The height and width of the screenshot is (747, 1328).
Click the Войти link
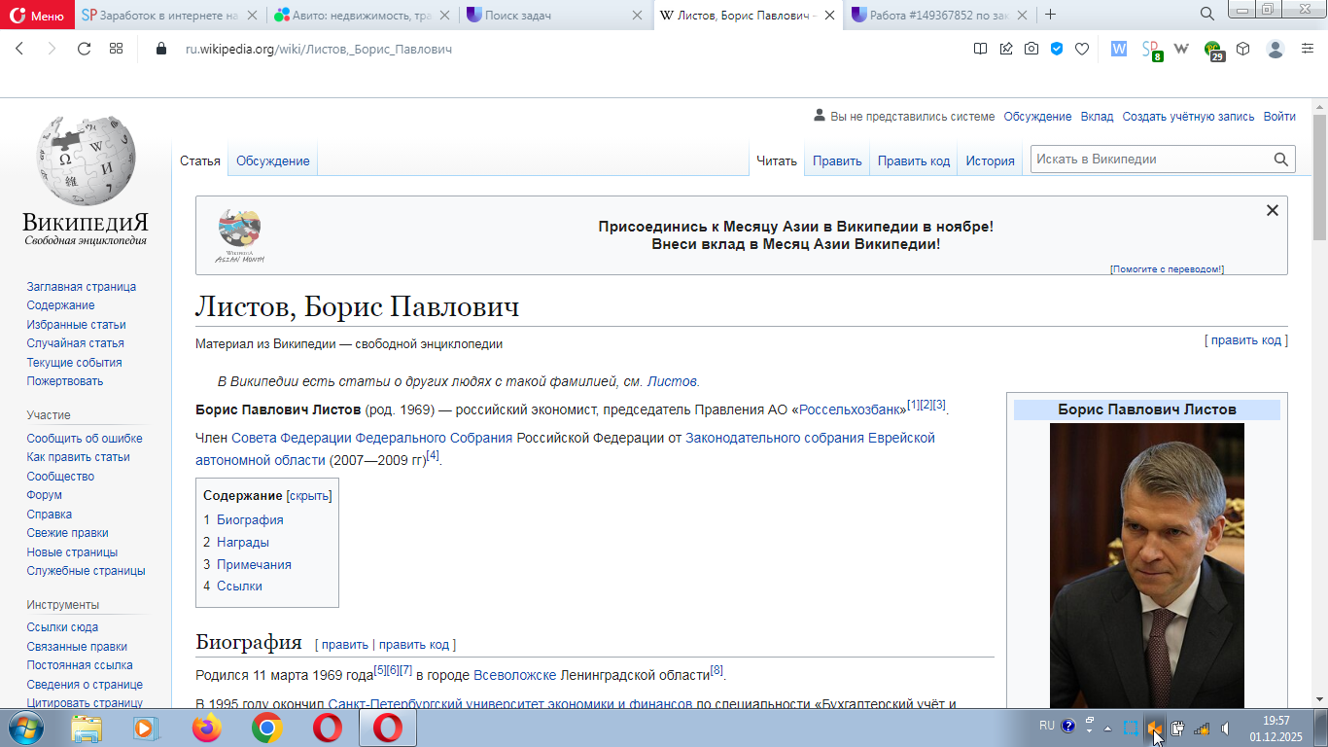click(1279, 117)
